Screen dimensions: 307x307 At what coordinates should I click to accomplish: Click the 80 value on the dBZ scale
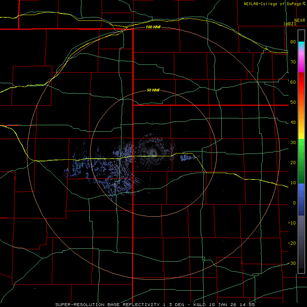coord(293,42)
